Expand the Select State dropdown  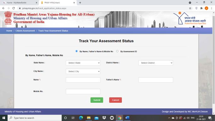click(83, 63)
